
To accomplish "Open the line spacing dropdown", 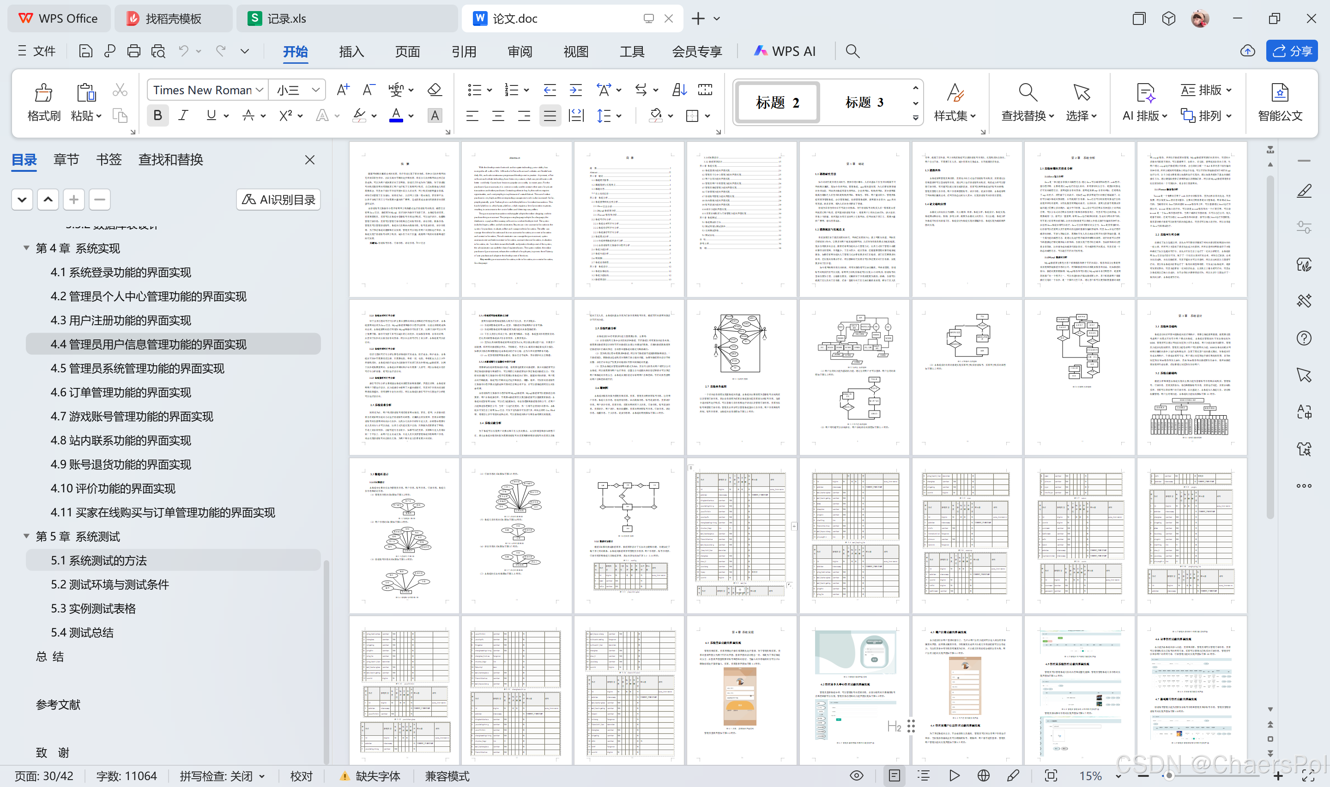I will point(619,115).
